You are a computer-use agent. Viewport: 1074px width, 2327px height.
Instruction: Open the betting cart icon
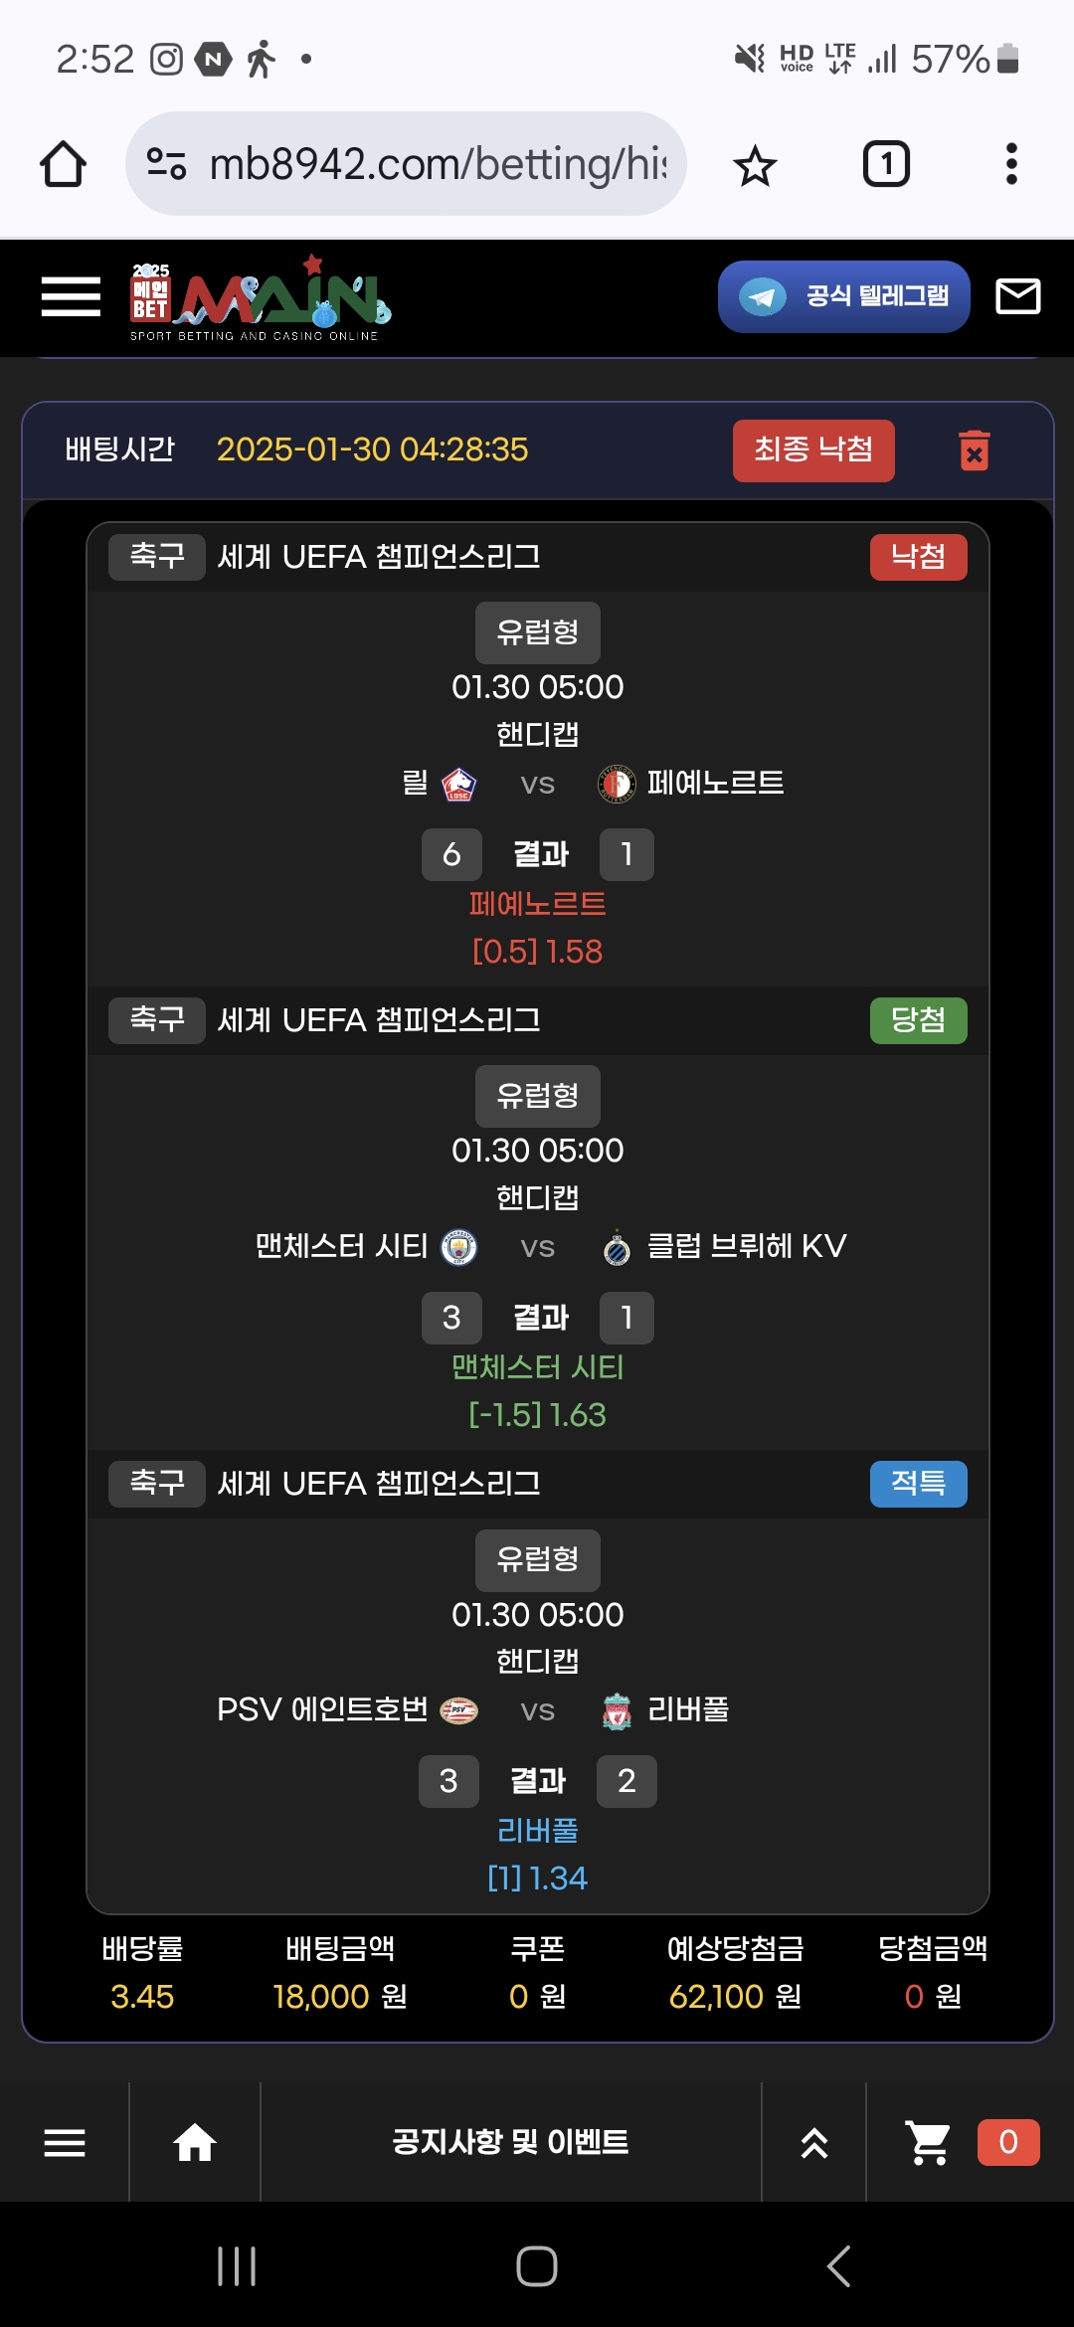(928, 2142)
